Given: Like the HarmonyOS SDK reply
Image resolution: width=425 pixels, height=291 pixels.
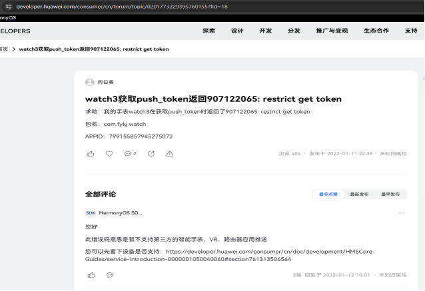Looking at the screenshot, I should (91, 275).
